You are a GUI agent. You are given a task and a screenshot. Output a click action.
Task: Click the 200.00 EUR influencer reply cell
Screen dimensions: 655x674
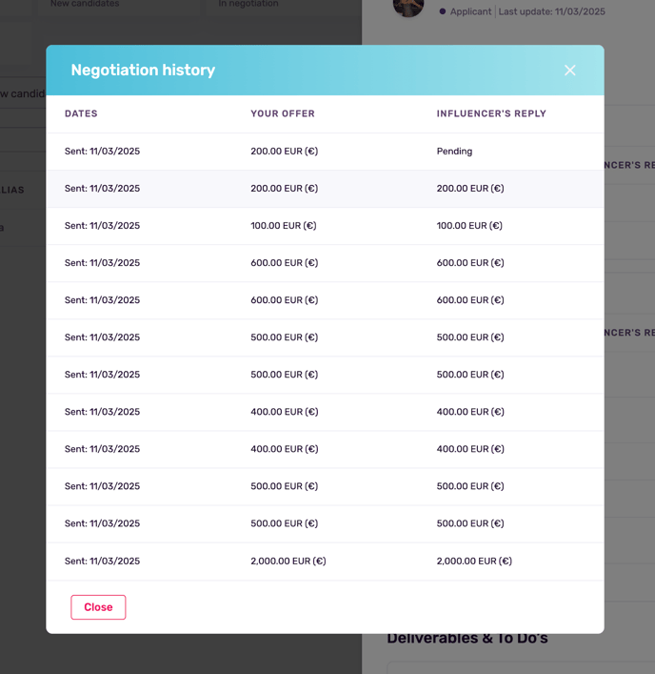[x=470, y=189]
